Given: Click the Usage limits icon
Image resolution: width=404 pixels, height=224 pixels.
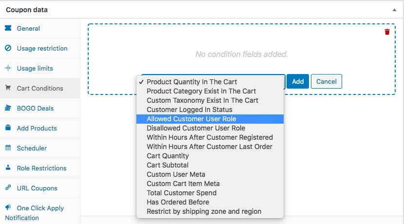Looking at the screenshot, I should coord(8,68).
